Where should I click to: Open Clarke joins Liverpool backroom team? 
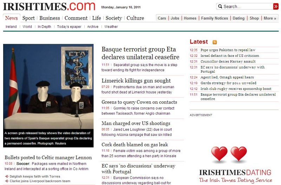click(x=40, y=181)
